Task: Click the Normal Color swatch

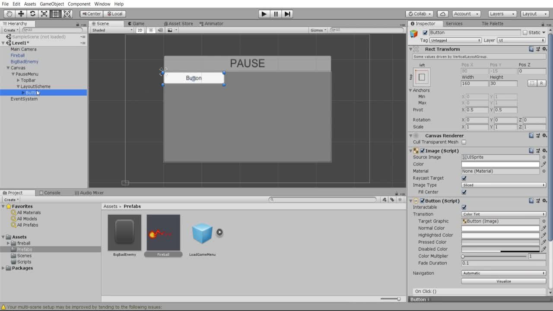Action: pyautogui.click(x=500, y=228)
